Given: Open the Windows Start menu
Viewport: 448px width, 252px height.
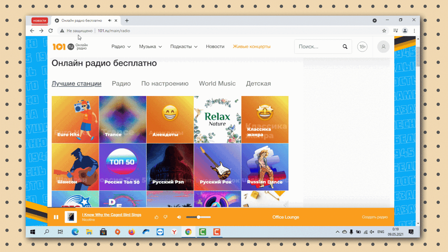Looking at the screenshot, I should click(32, 232).
